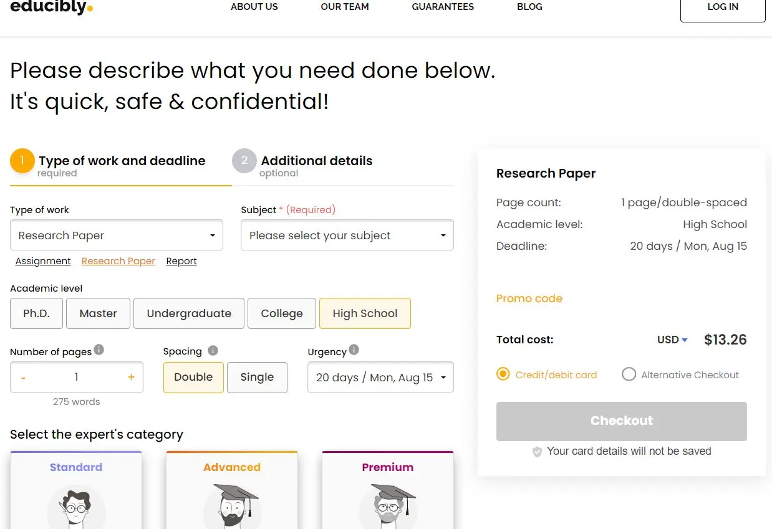The image size is (772, 529).
Task: Click the Standard expert avatar
Action: tap(76, 508)
